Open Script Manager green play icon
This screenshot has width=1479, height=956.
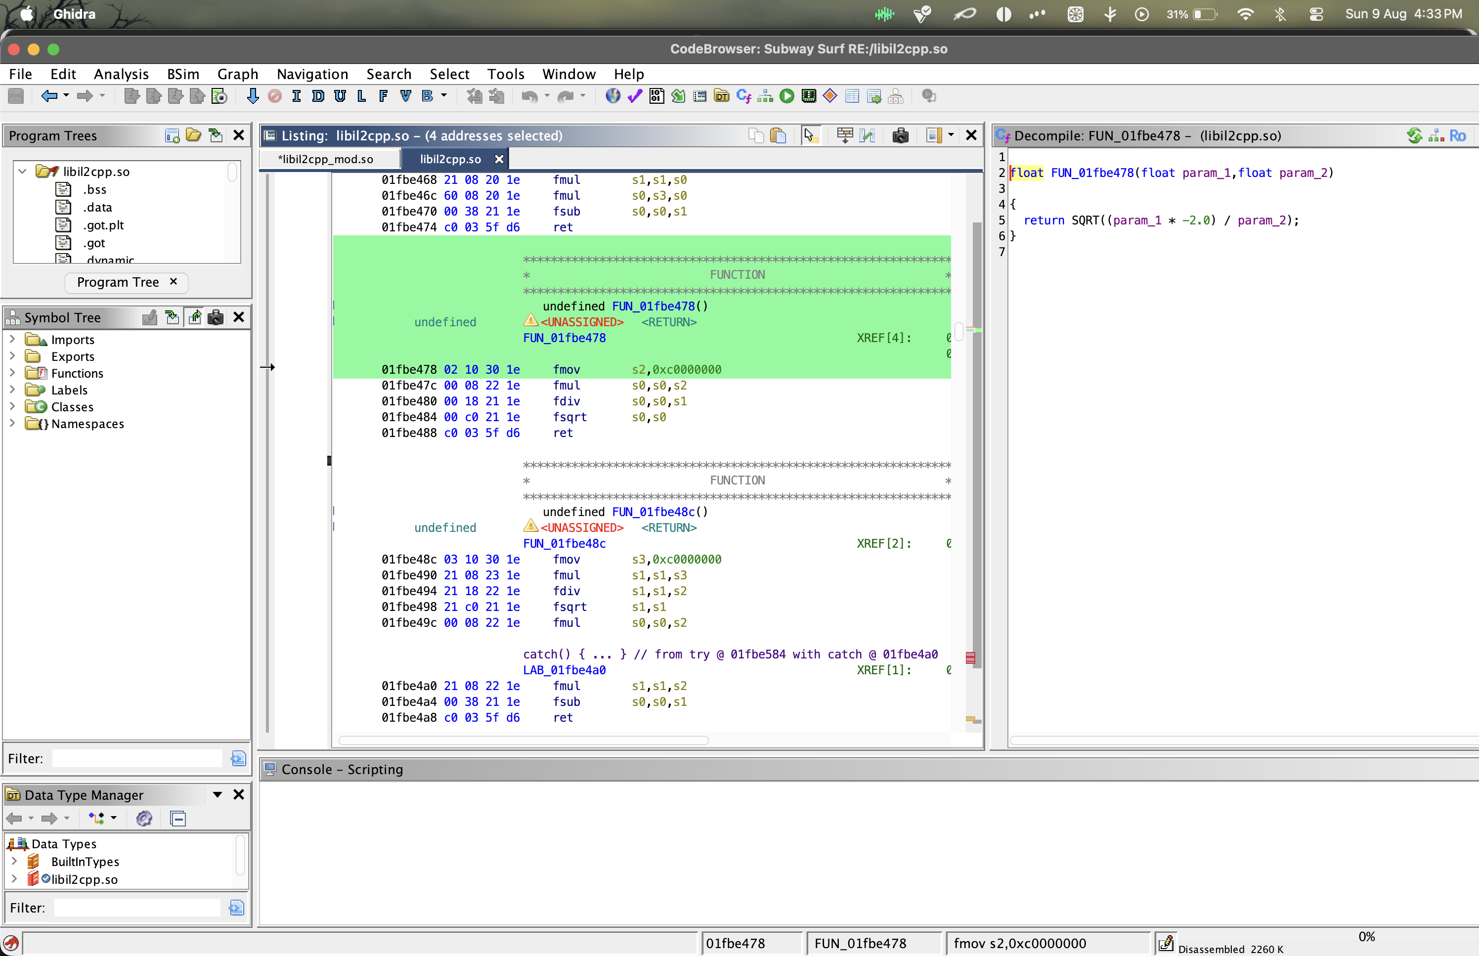pos(787,96)
